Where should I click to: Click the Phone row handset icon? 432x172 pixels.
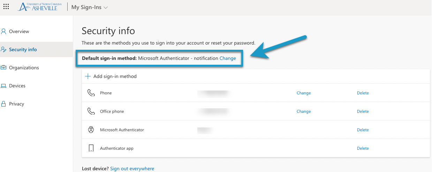91,93
